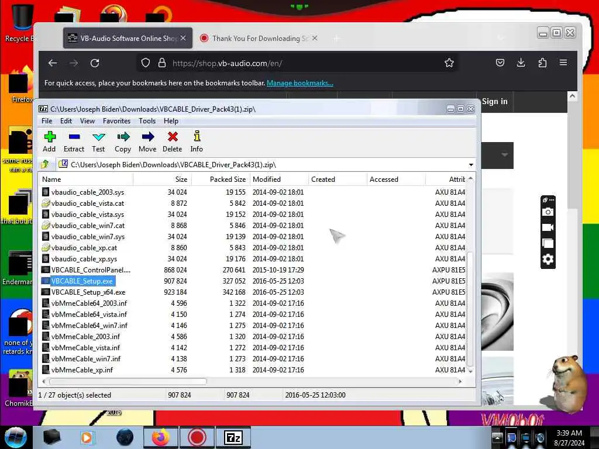Go up one folder level in 7-Zip
The image size is (599, 449).
click(x=45, y=164)
